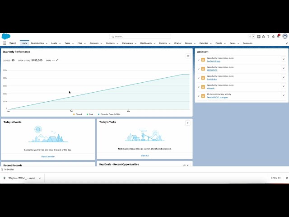Click the Salesforce cloud logo

pyautogui.click(x=6, y=36)
